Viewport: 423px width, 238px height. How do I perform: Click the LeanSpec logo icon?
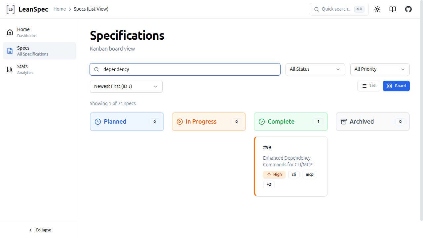10,9
